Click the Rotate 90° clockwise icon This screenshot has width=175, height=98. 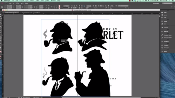click(46, 6)
